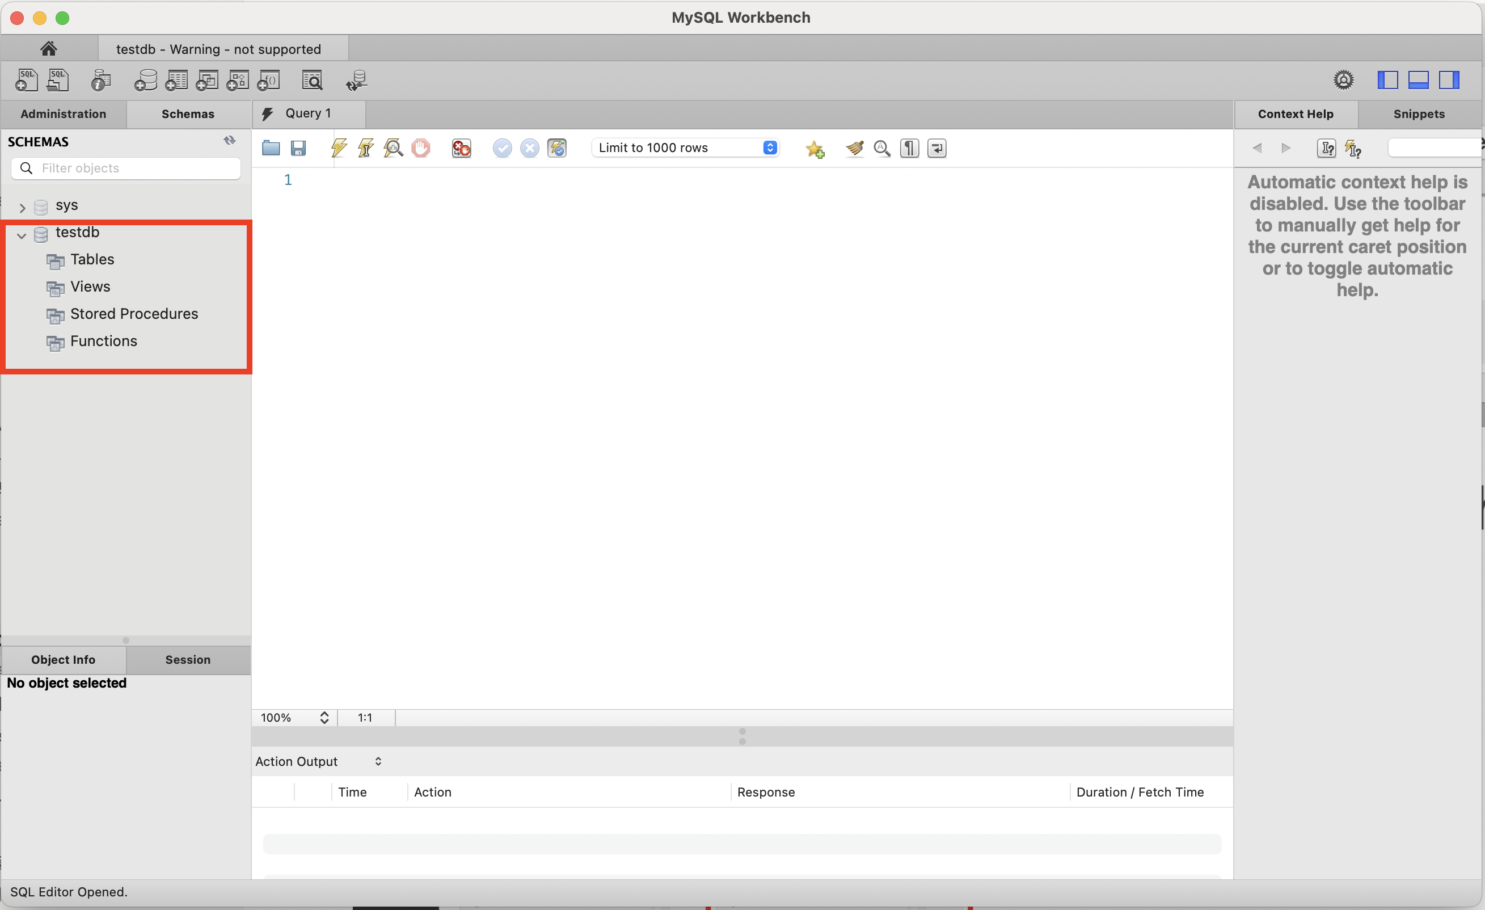The height and width of the screenshot is (910, 1485).
Task: Click the execute query lightning bolt icon
Action: pos(339,148)
